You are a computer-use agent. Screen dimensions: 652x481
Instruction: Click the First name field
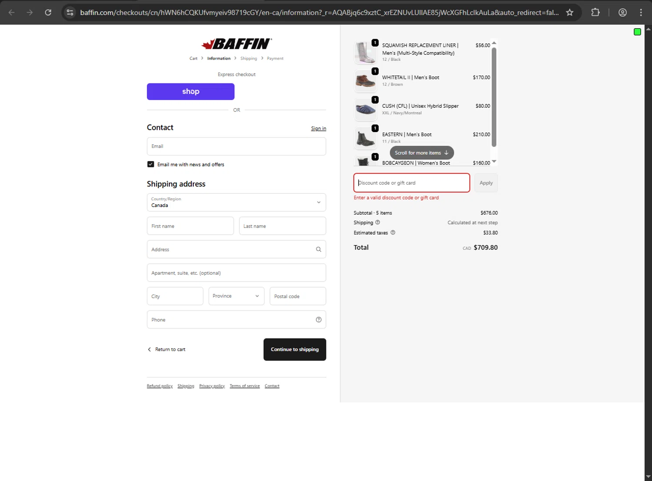click(x=190, y=226)
